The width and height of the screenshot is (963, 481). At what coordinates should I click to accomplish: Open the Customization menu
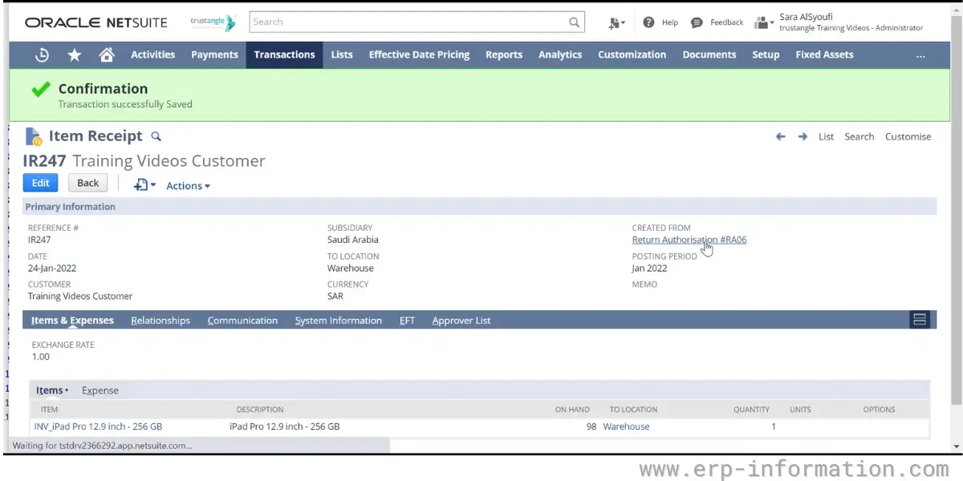pos(632,55)
